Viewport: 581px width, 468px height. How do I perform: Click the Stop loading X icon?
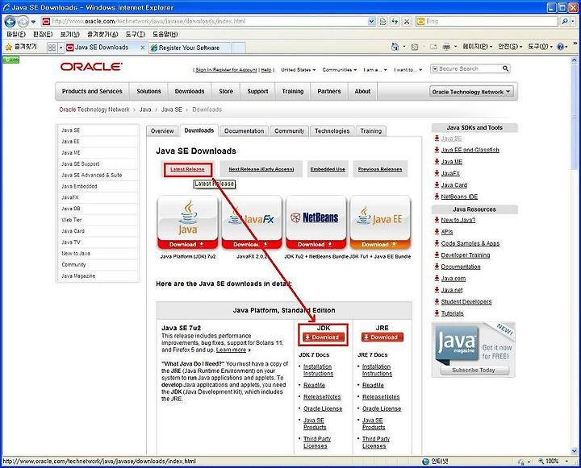coord(407,22)
